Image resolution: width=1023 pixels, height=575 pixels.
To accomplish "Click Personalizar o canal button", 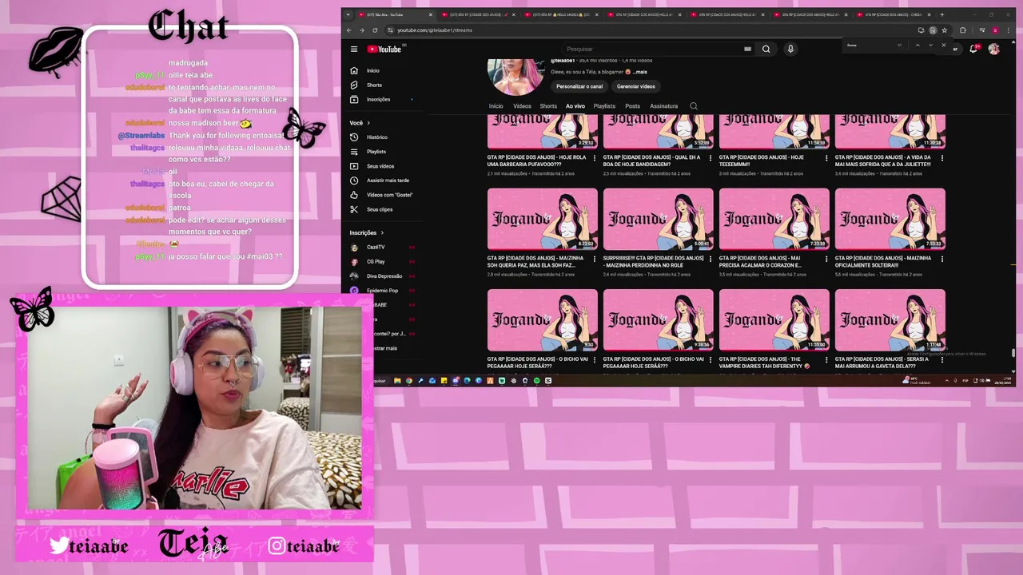I will point(579,86).
